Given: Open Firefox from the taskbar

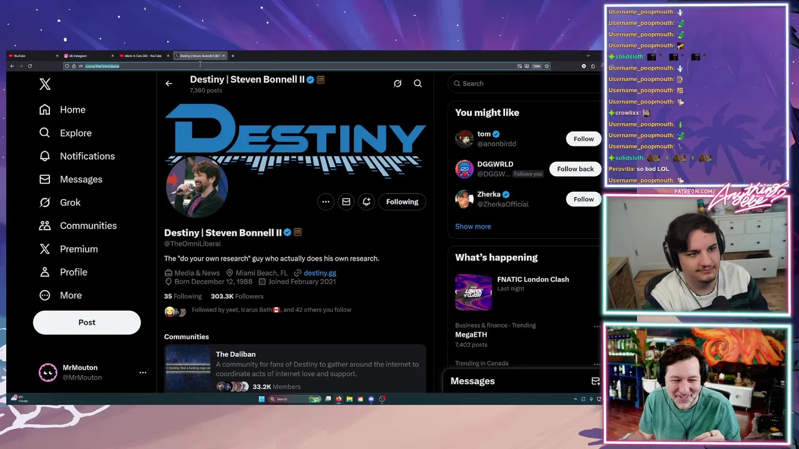Looking at the screenshot, I should pos(338,399).
